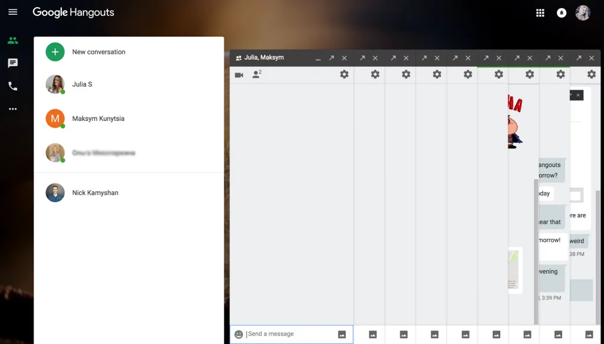The image size is (604, 344).
Task: Pop out the Julia, Maksym chat window
Action: tap(331, 58)
